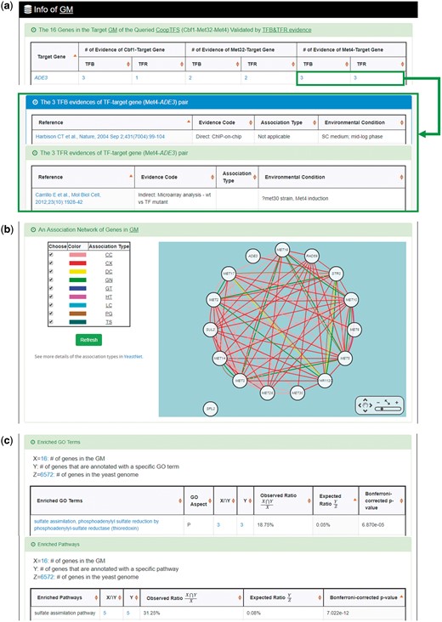
Task: Sort Expected Ratio column in GO Terms table
Action: point(354,501)
